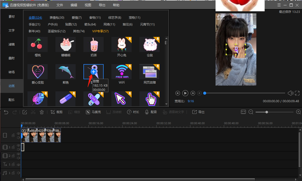Filter by 食物(11) category

click(95, 18)
